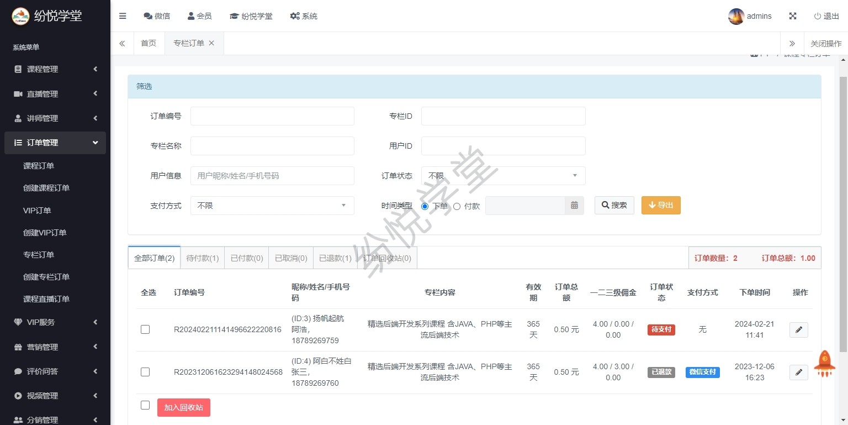Select the 付款 time type radio
Screen dimensions: 848x425
[457, 206]
